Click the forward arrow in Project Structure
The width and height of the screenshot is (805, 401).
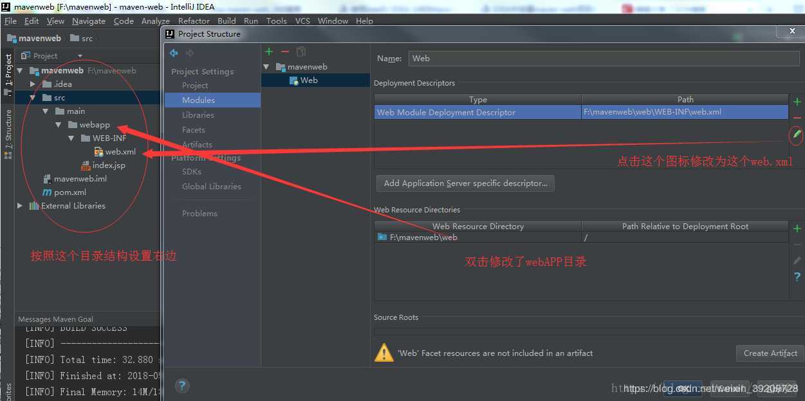pyautogui.click(x=190, y=53)
